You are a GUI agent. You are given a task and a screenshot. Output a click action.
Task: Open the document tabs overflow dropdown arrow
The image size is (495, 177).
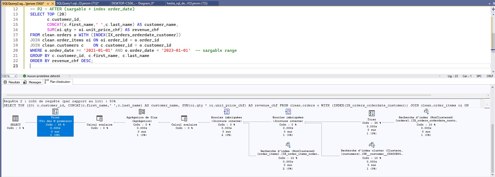pyautogui.click(x=490, y=4)
